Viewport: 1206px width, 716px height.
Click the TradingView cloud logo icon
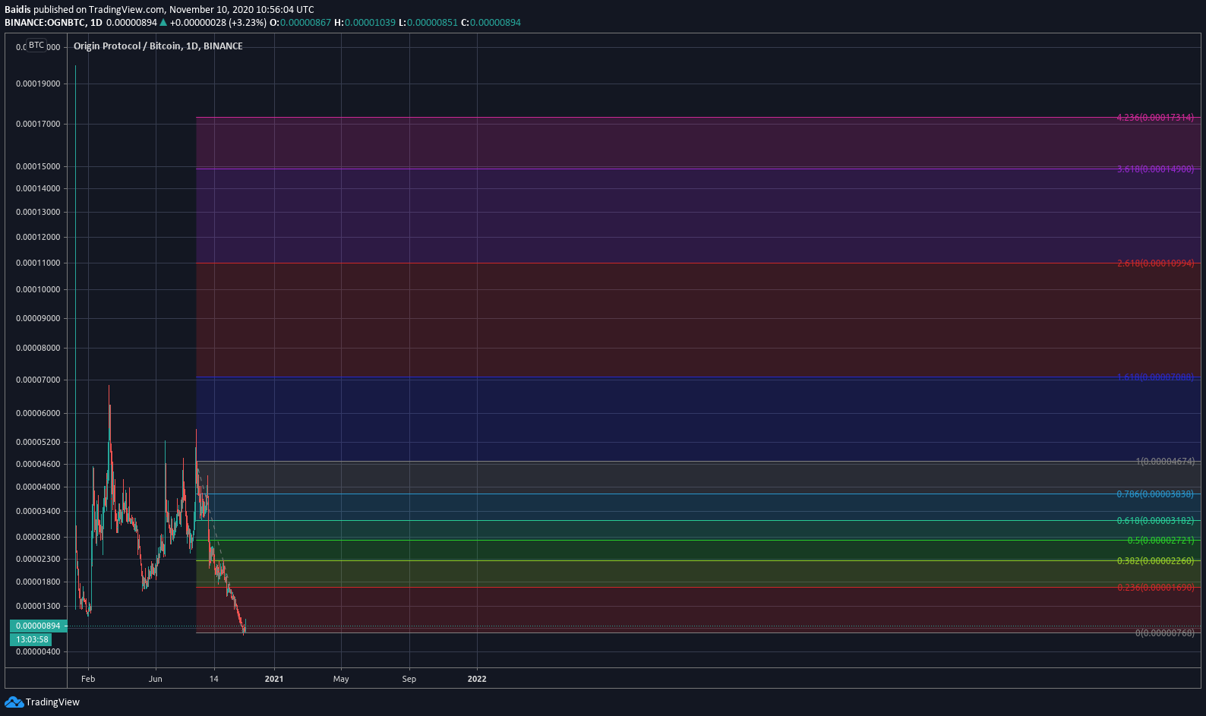14,702
